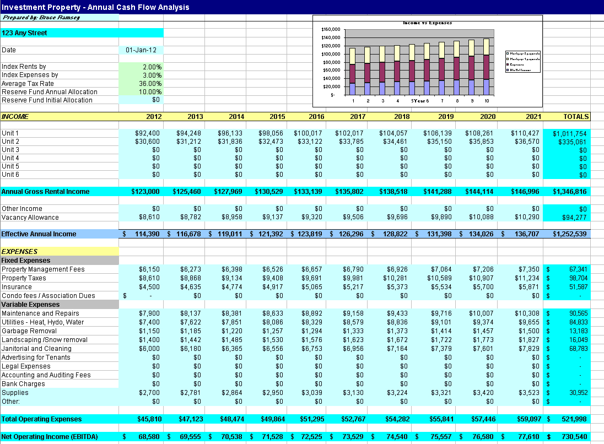Select the TOTALS column header
The height and width of the screenshot is (444, 604).
[576, 116]
